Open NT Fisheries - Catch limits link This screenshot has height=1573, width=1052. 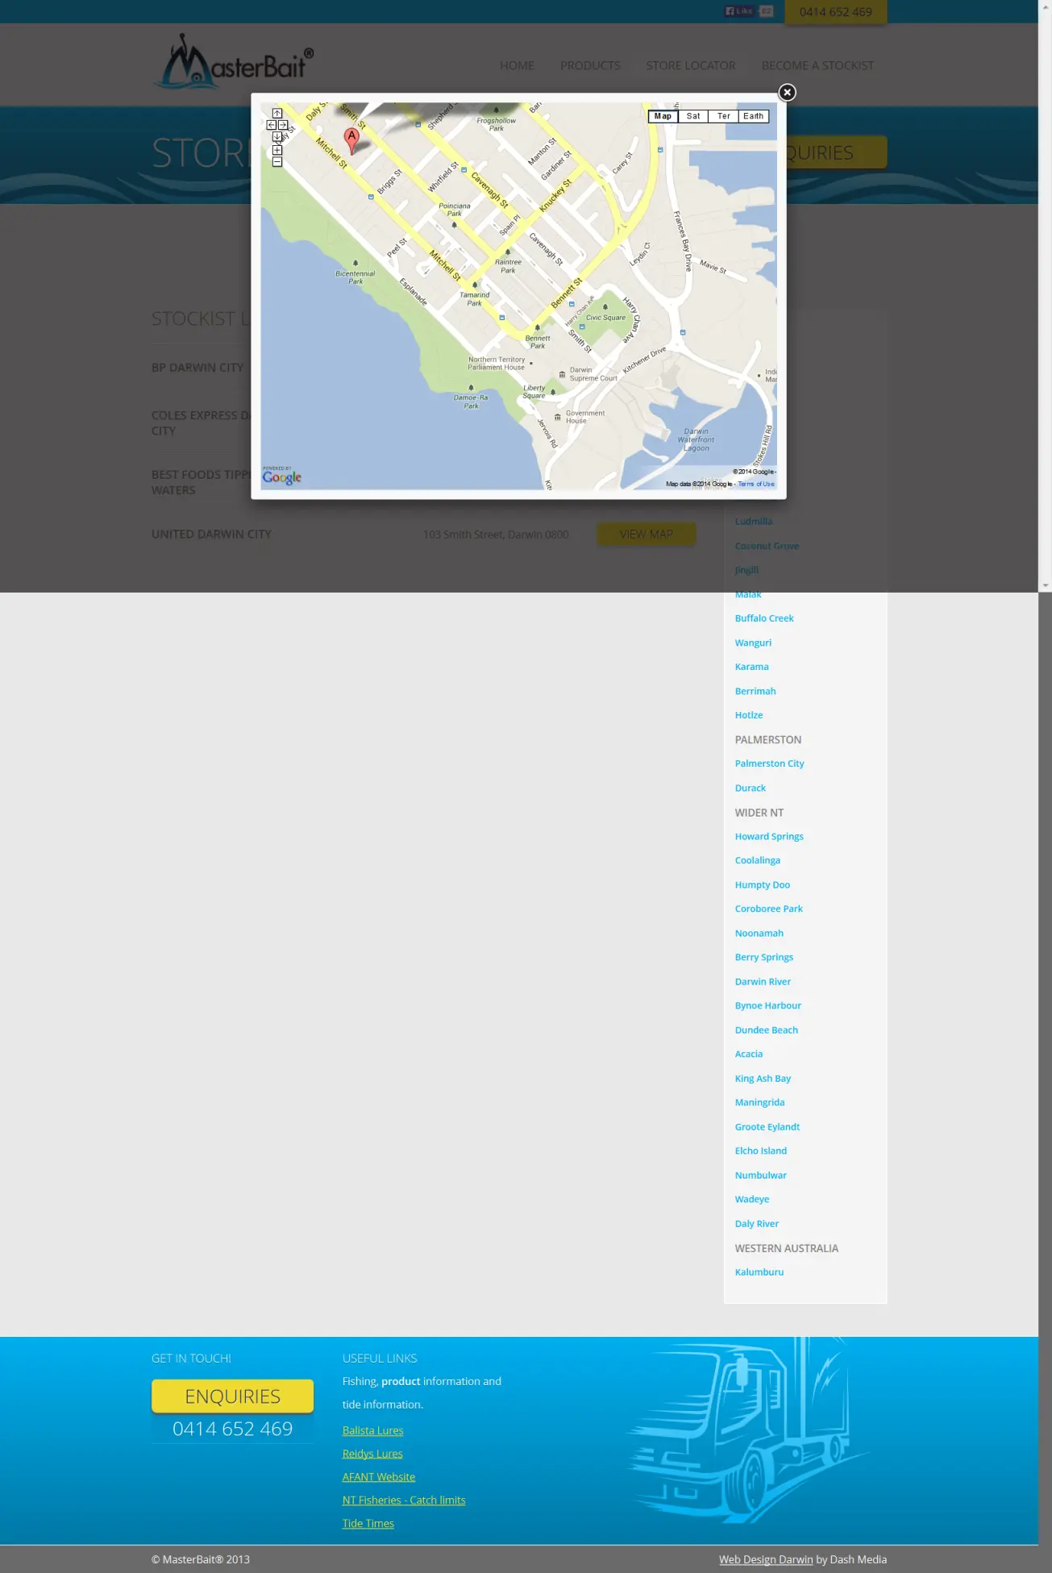(403, 1500)
